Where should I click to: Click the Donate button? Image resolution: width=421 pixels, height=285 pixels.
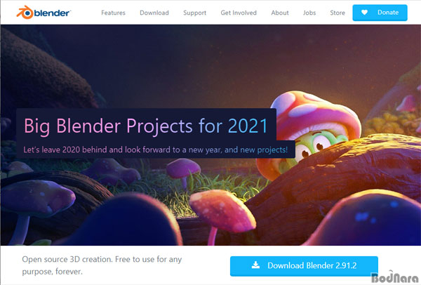point(380,13)
